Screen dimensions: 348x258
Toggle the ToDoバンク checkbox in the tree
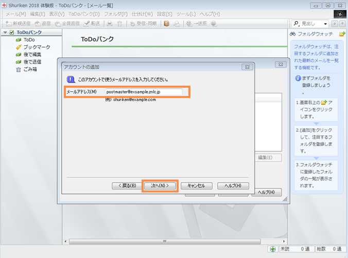[12, 33]
